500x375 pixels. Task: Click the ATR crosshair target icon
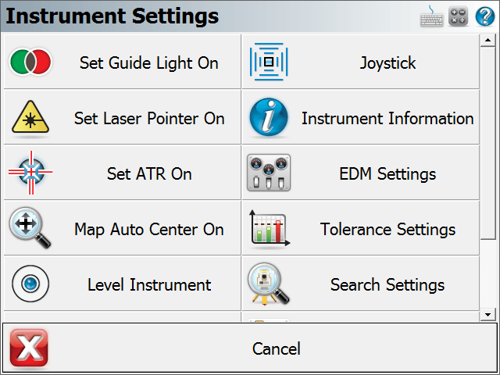click(30, 173)
